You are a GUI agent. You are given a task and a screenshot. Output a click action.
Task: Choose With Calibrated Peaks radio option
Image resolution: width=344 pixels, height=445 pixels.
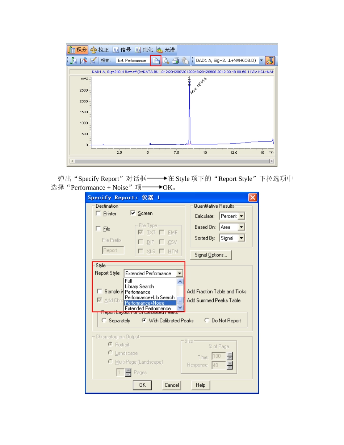[x=144, y=321]
